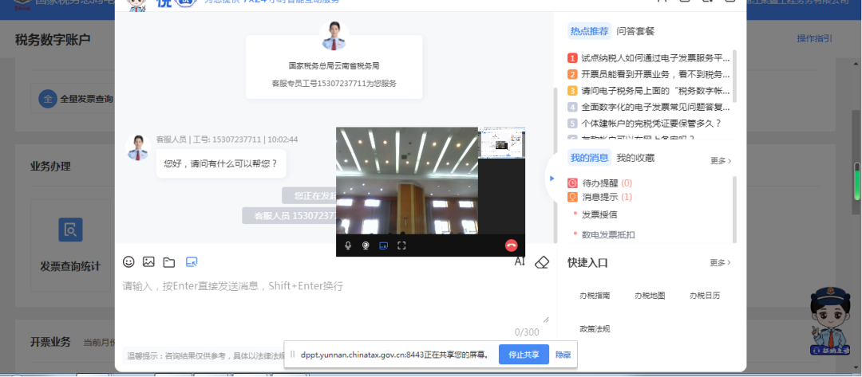Viewport: 862px width, 377px height.
Task: Open 发票查询统计 card in background page
Action: coord(70,245)
